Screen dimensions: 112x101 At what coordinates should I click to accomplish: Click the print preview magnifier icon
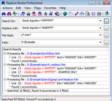coord(88,14)
